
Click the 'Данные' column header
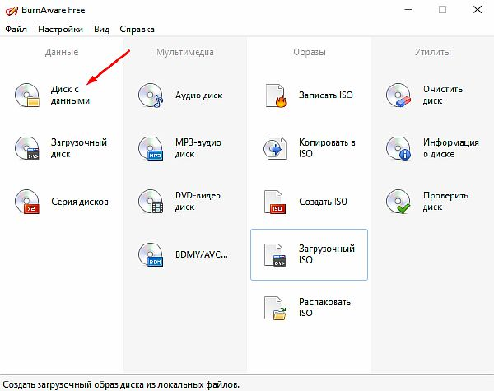click(62, 52)
